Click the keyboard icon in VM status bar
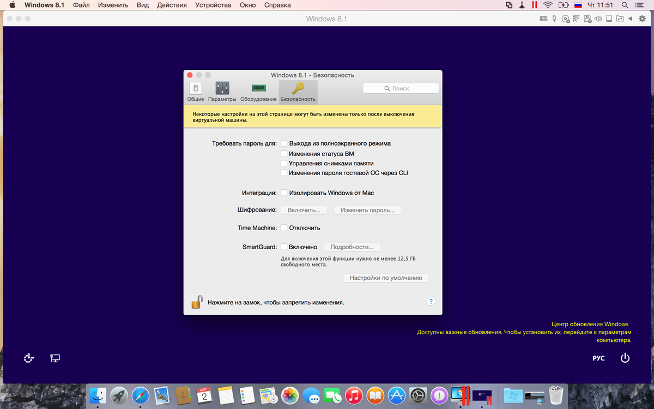This screenshot has height=409, width=654. 543,19
